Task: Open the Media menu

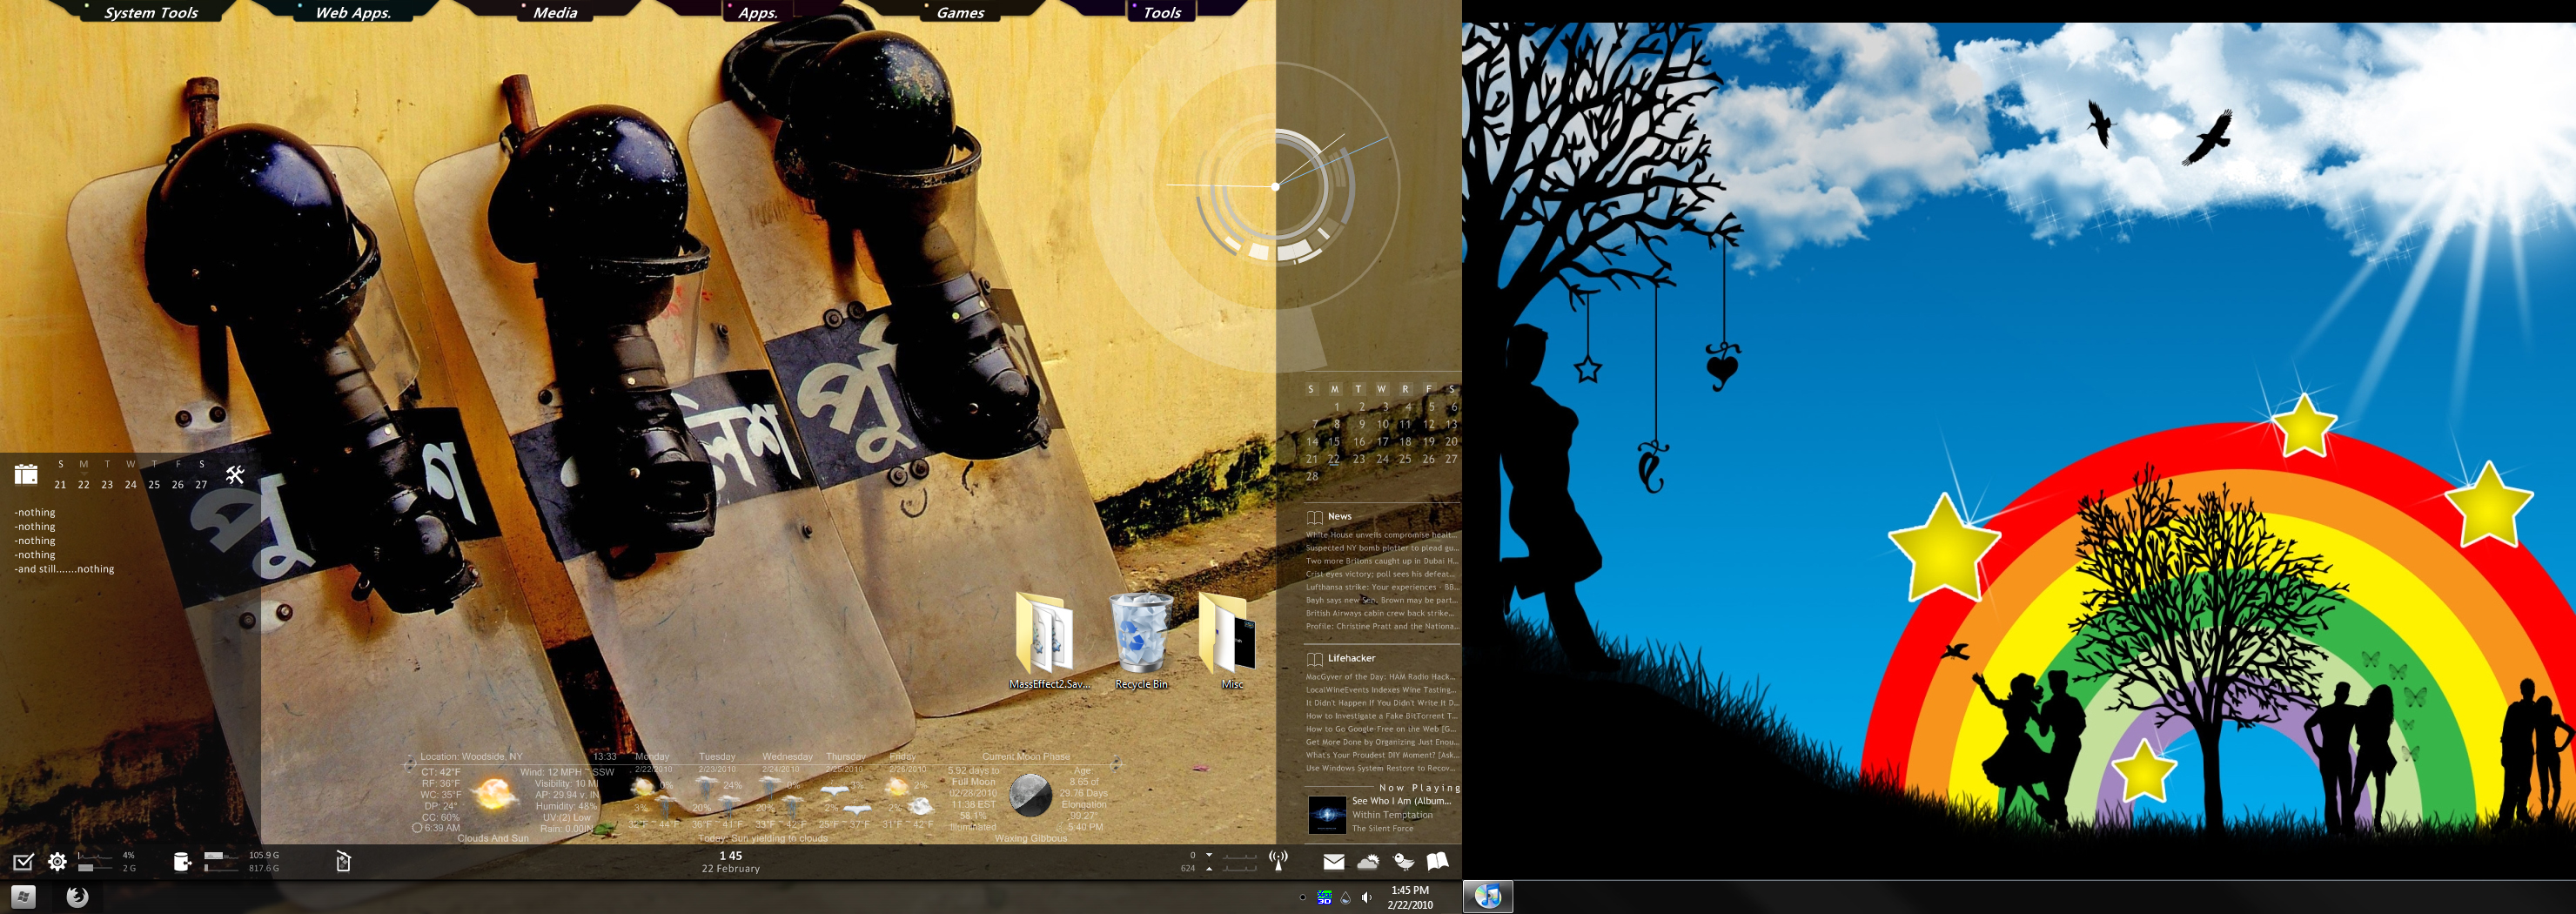Action: coord(555,12)
